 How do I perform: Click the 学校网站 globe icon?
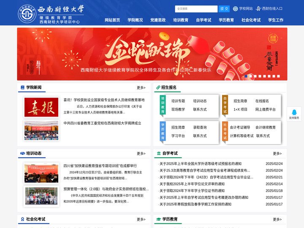(235, 9)
